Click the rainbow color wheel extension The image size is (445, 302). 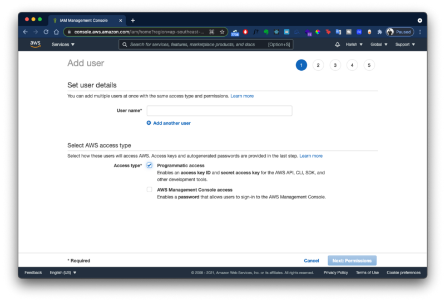(318, 32)
